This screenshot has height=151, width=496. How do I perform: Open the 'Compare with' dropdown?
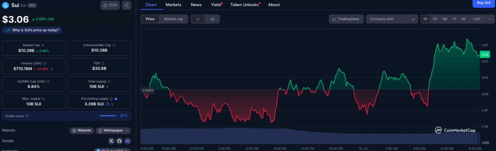tap(392, 19)
